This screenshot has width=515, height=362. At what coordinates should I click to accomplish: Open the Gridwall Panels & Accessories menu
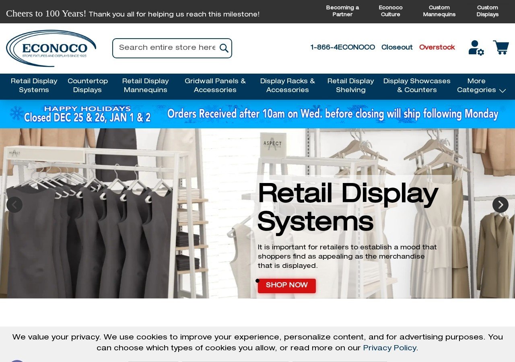point(215,85)
